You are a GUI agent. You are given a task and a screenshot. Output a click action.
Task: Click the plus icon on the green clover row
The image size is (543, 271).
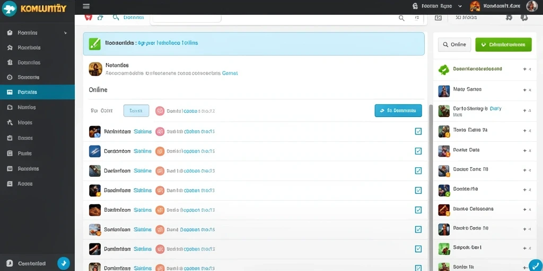pos(524,69)
